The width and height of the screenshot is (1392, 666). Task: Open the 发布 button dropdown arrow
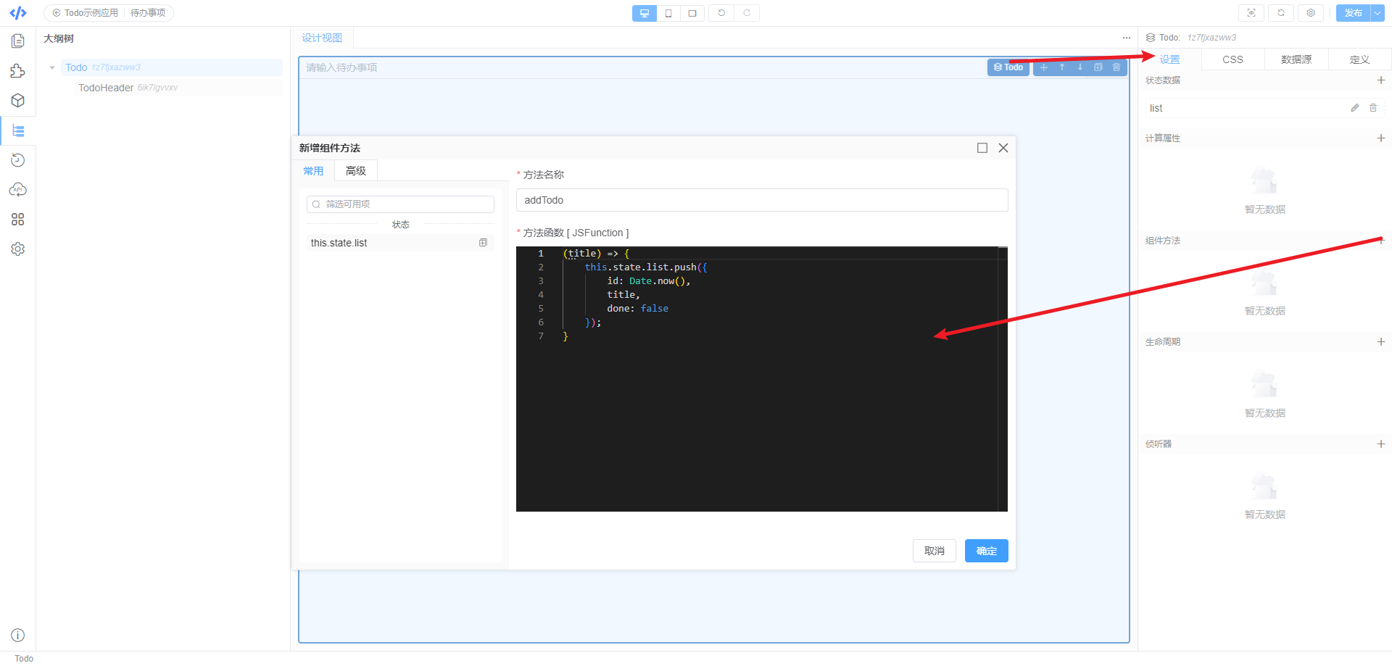click(1377, 13)
